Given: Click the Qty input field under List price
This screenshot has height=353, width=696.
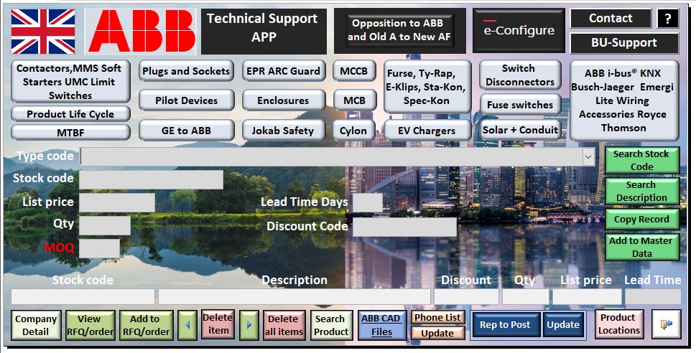Looking at the screenshot, I should point(105,225).
